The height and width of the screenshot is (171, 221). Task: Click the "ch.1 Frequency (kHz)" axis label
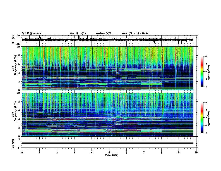point(15,65)
